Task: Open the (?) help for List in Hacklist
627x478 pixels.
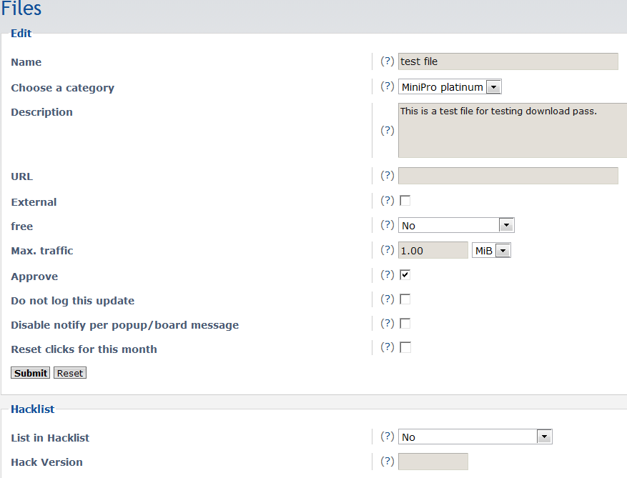Action: click(x=387, y=437)
